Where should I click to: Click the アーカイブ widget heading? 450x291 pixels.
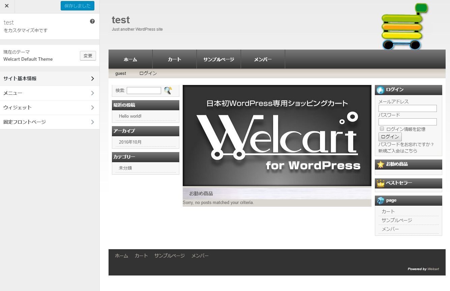[146, 131]
